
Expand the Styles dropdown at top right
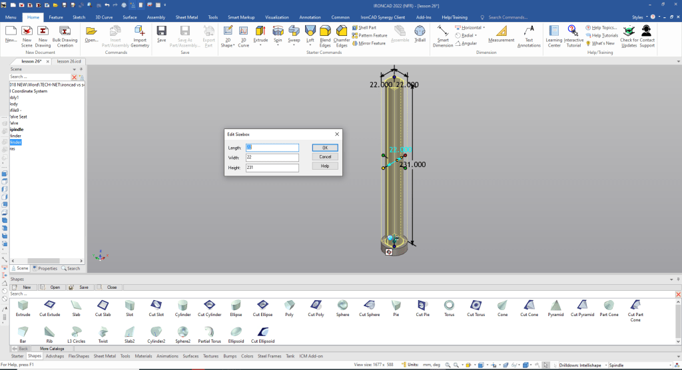[x=640, y=17]
